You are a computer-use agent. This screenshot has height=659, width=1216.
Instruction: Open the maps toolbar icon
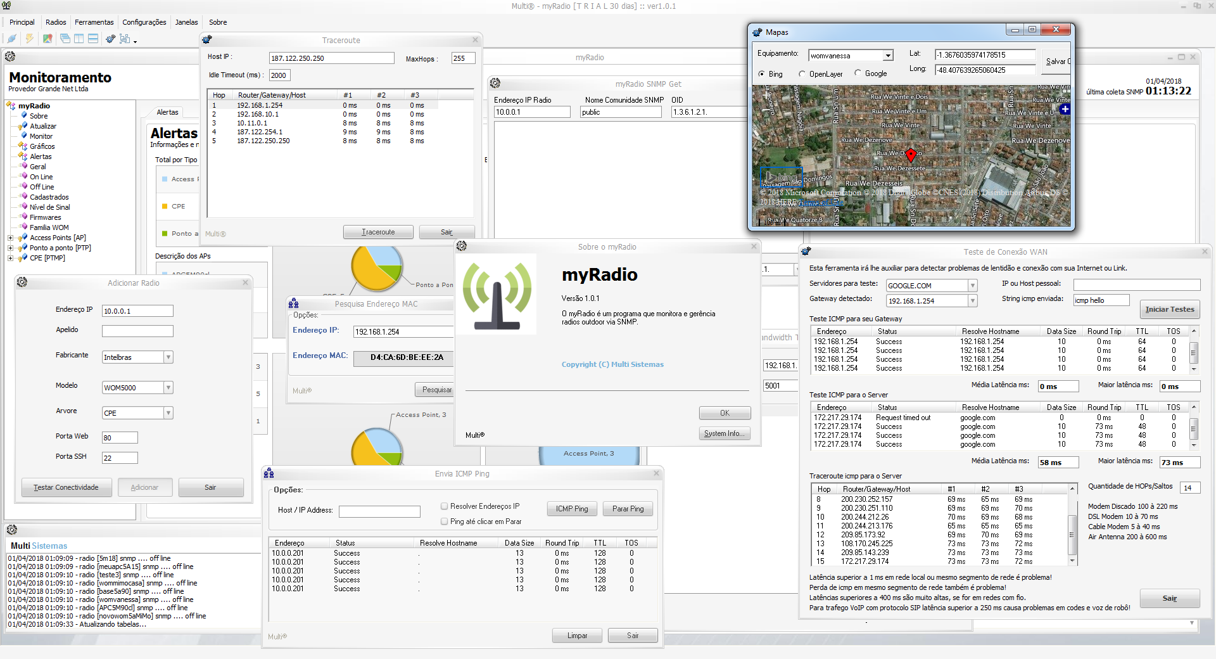pyautogui.click(x=47, y=39)
